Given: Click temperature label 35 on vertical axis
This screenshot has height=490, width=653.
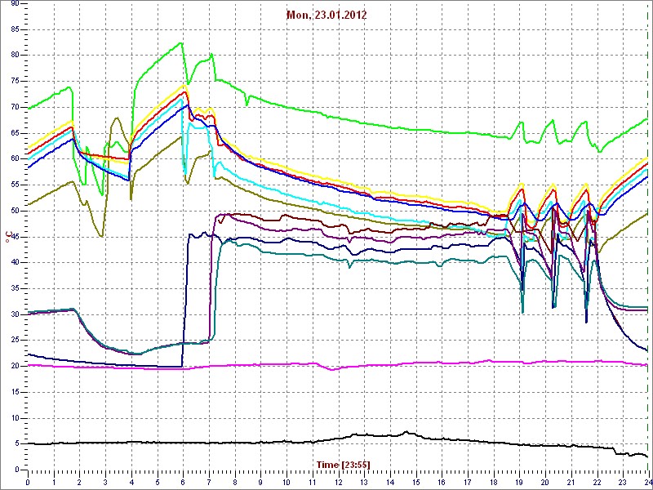Looking at the screenshot, I should 15,288.
